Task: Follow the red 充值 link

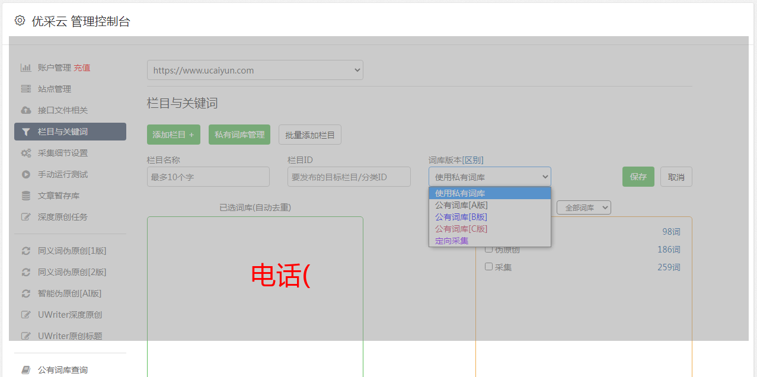Action: tap(82, 68)
